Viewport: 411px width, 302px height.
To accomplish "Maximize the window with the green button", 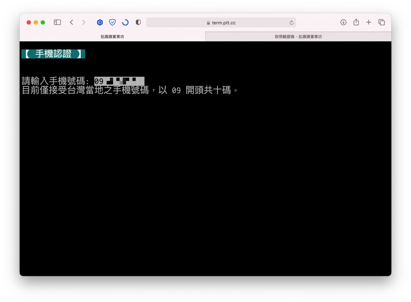I will pyautogui.click(x=43, y=22).
